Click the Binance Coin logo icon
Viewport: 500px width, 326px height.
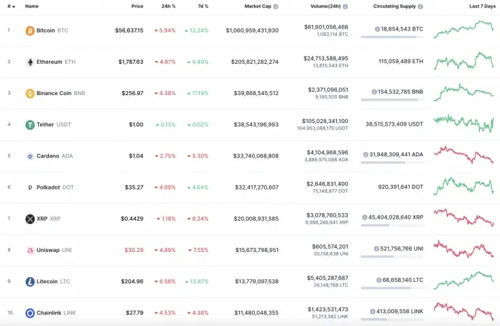pos(30,93)
